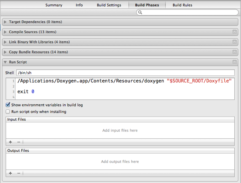
Task: Switch to the Build Settings tab
Action: tap(109, 5)
